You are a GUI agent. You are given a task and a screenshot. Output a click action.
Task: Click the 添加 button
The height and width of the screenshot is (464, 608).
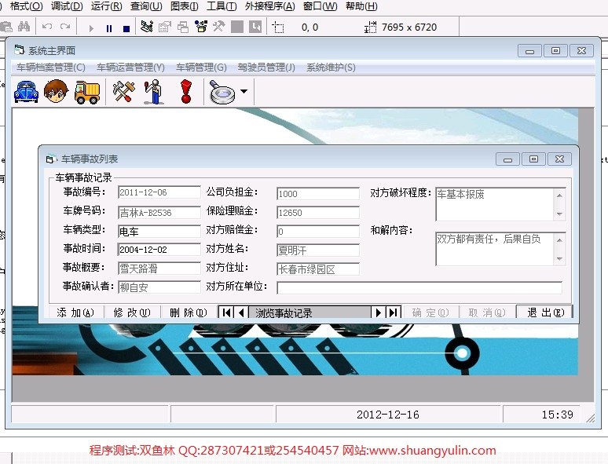pyautogui.click(x=75, y=312)
